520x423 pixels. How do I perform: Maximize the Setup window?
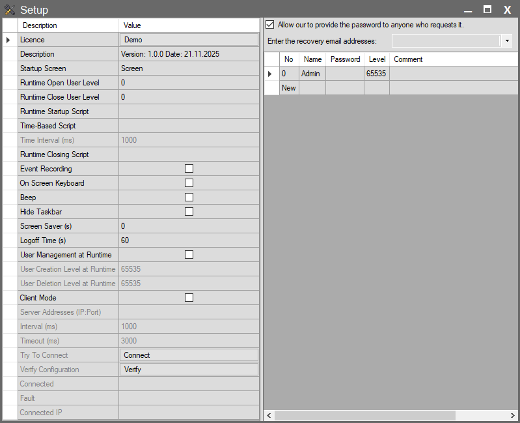click(487, 9)
